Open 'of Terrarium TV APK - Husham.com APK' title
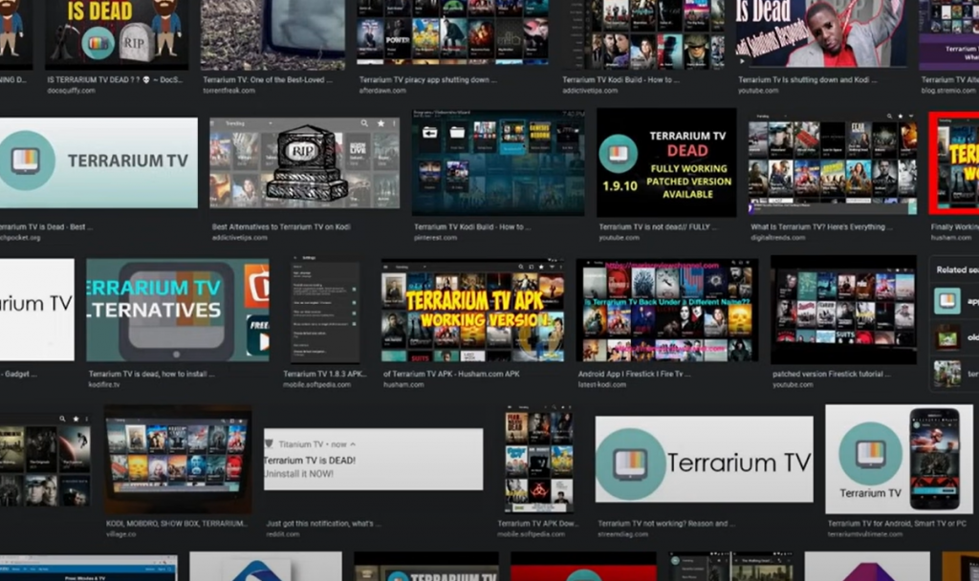 pyautogui.click(x=451, y=374)
